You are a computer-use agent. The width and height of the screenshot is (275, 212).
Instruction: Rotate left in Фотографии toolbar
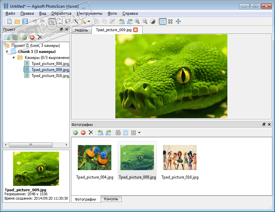(108, 133)
